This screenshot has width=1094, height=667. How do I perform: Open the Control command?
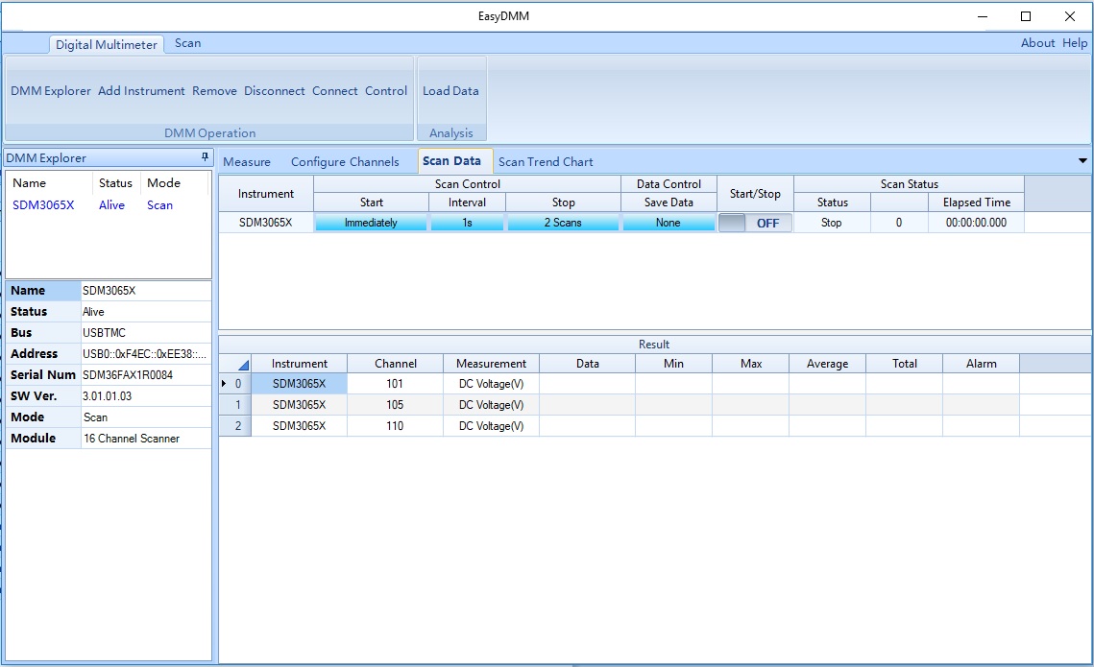[386, 91]
